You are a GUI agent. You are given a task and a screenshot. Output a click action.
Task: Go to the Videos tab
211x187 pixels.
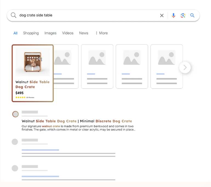coord(68,33)
